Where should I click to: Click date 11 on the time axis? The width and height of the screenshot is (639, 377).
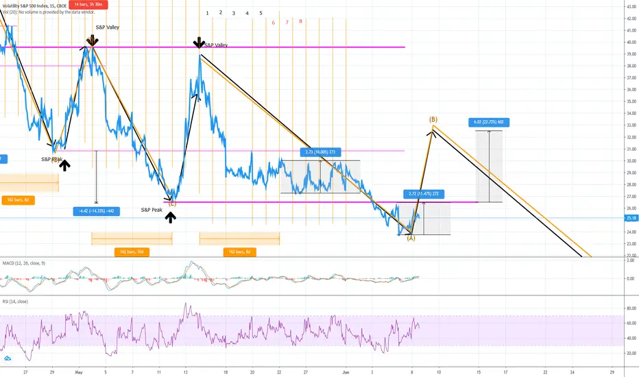point(159,372)
